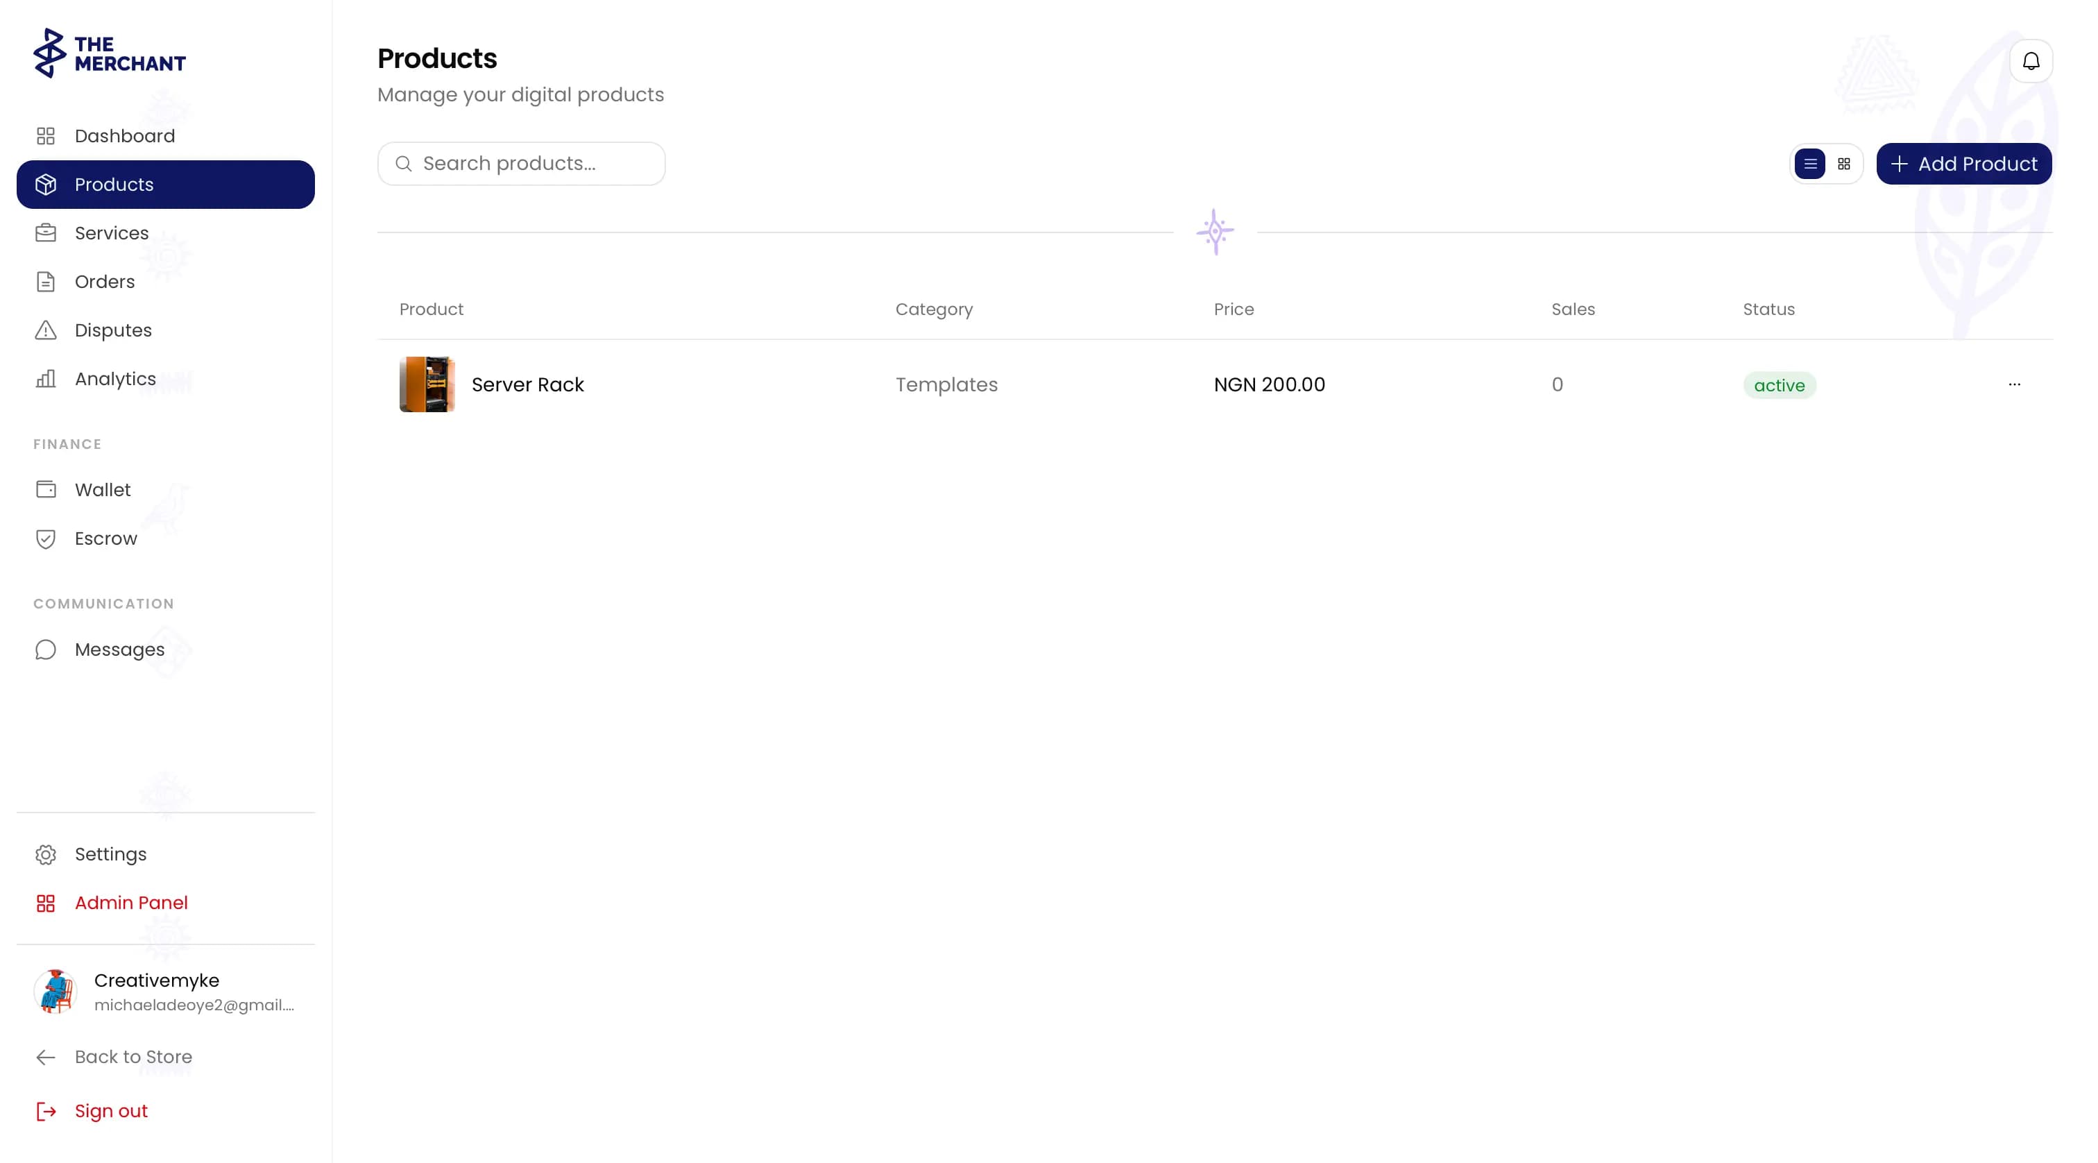The image size is (2098, 1163).
Task: Click the Add Product button
Action: click(x=1963, y=164)
